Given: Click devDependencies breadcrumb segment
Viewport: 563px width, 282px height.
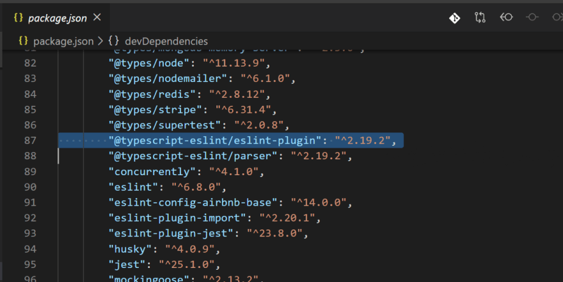Looking at the screenshot, I should click(x=166, y=42).
